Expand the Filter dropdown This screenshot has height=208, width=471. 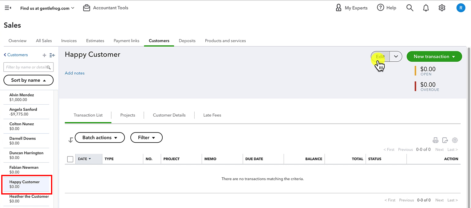click(x=146, y=137)
